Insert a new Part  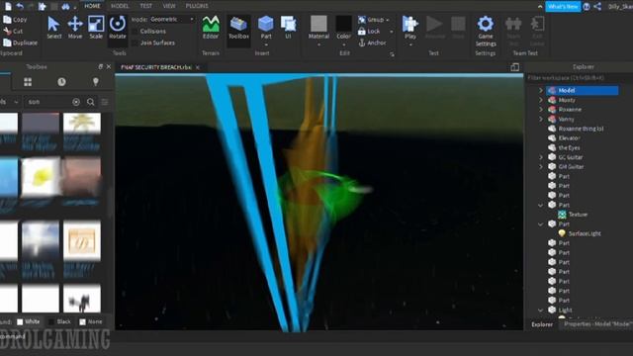266,28
